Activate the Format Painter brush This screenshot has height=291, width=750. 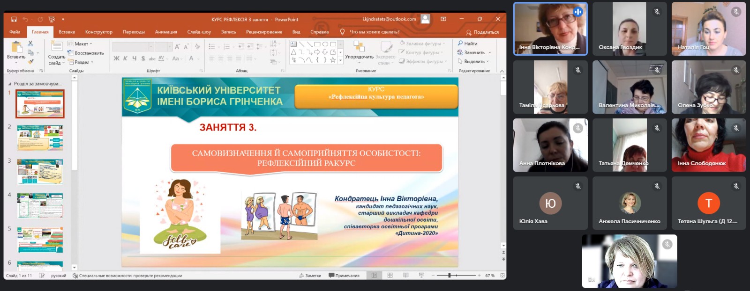point(30,61)
